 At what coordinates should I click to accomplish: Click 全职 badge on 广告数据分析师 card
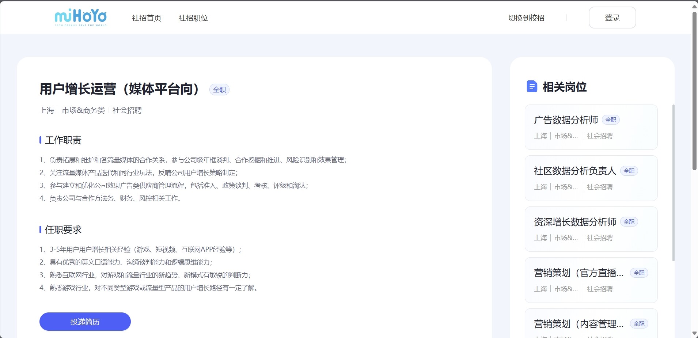[611, 120]
